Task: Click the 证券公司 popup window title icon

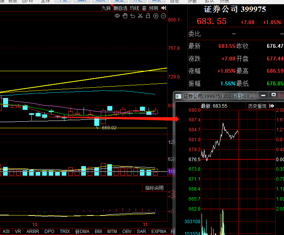Action: point(179,96)
